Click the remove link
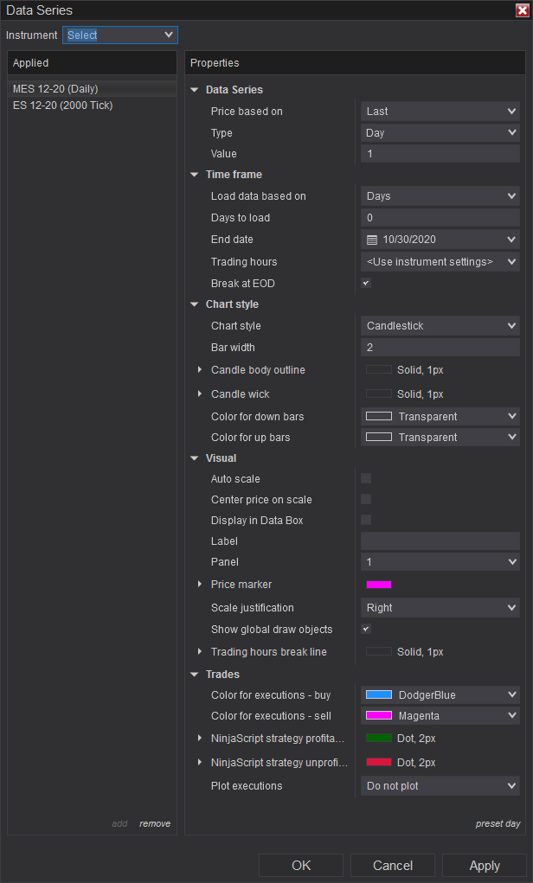Screen dimensions: 533x883 pos(155,823)
